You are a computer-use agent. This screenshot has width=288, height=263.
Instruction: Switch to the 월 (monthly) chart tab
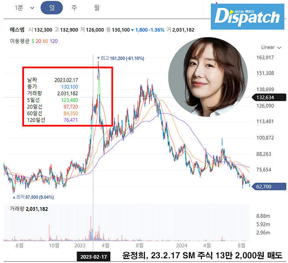pos(97,8)
